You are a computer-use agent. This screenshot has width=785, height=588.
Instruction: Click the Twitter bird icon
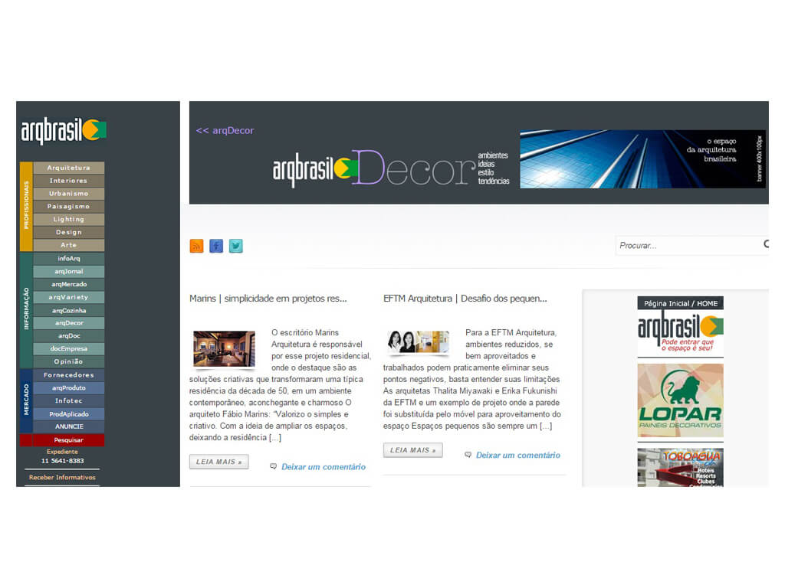(236, 246)
